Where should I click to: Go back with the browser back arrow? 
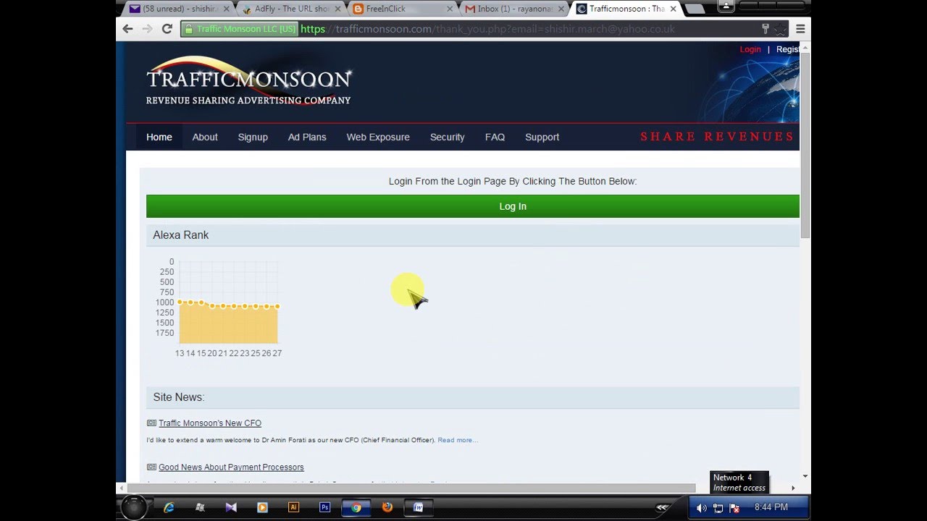click(x=127, y=29)
